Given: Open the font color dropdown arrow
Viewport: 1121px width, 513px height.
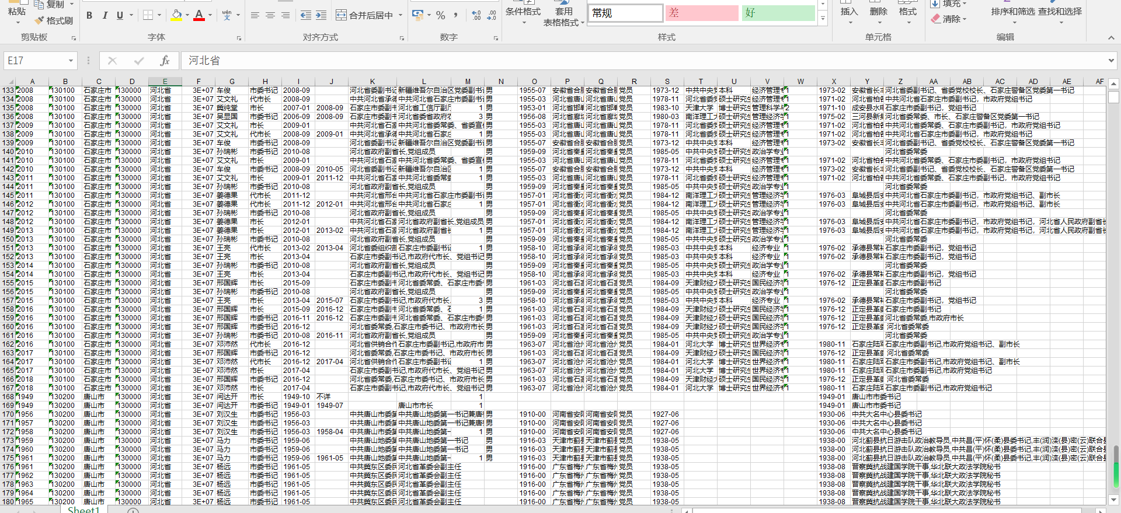Looking at the screenshot, I should [x=211, y=16].
